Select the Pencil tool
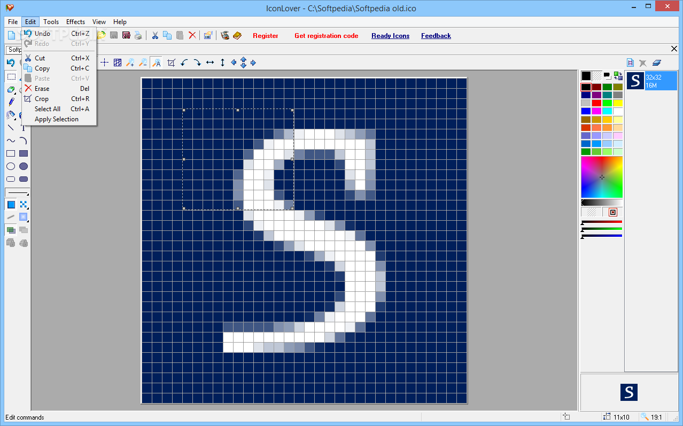The image size is (683, 426). pos(11,102)
